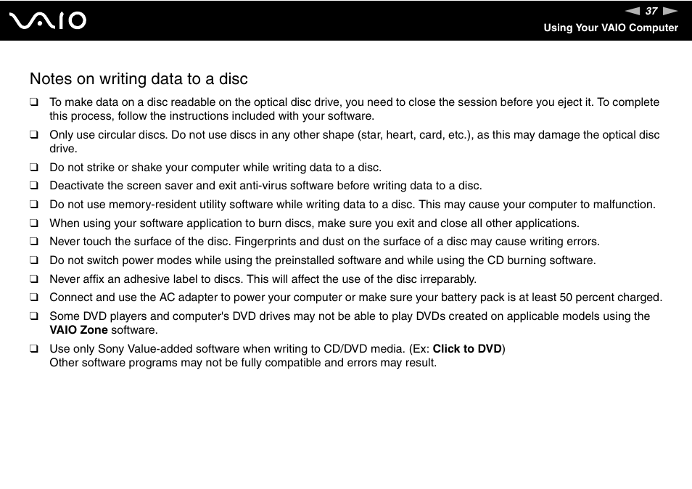This screenshot has width=692, height=489.
Task: Open the Using Your VAIO Computer section link
Action: click(x=610, y=28)
